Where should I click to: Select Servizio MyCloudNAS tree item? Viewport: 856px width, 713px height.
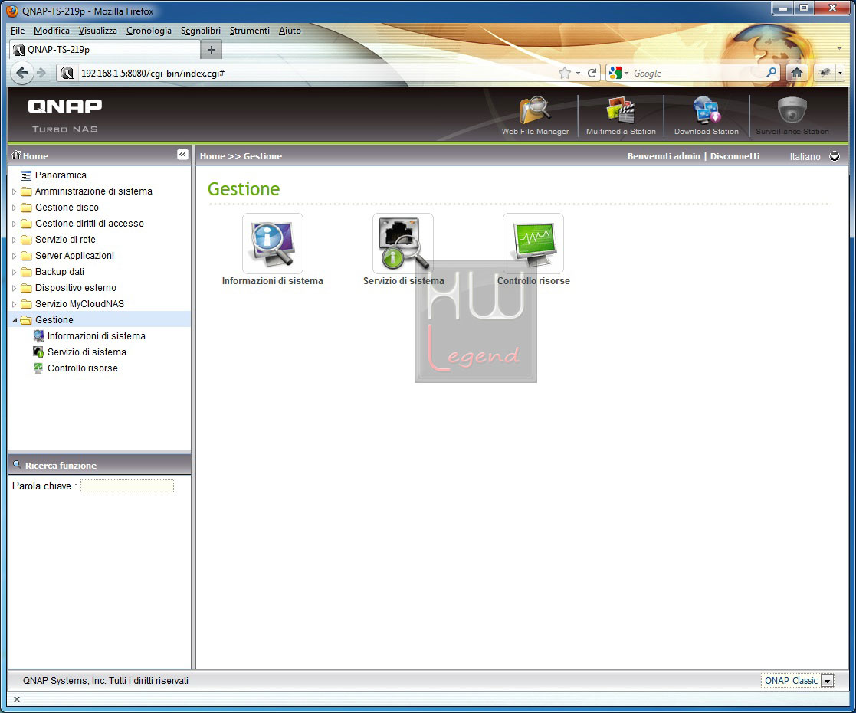(x=80, y=304)
